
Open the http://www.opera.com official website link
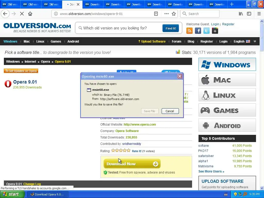140,125
